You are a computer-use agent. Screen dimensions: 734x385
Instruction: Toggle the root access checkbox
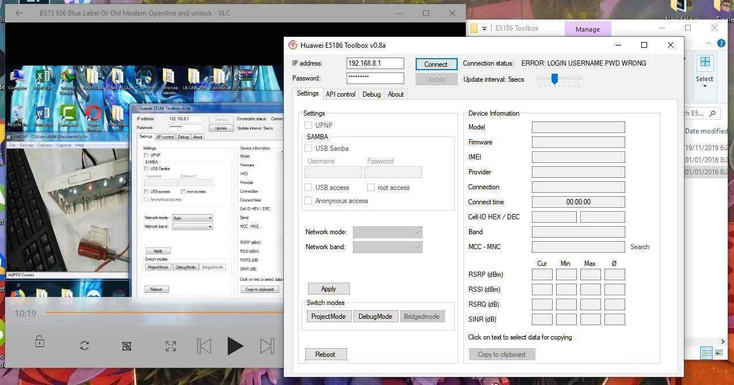point(371,187)
